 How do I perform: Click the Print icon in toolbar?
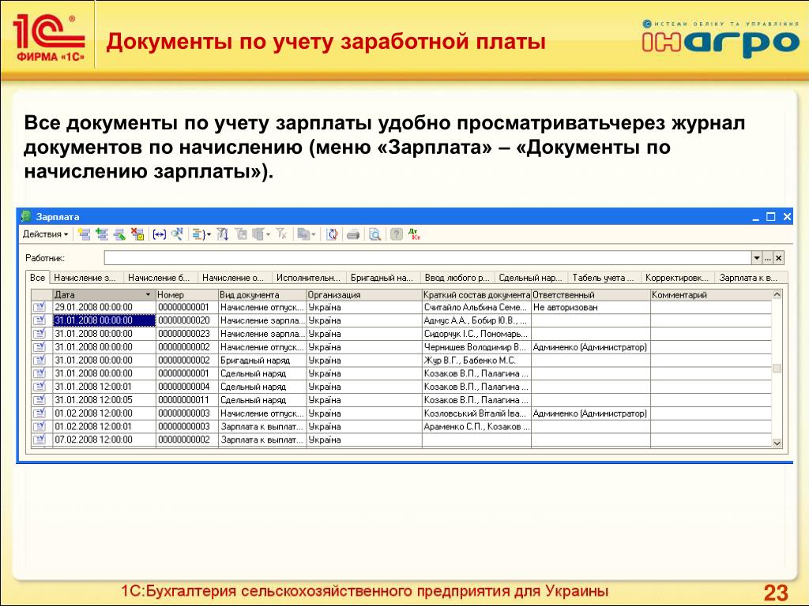coord(353,234)
